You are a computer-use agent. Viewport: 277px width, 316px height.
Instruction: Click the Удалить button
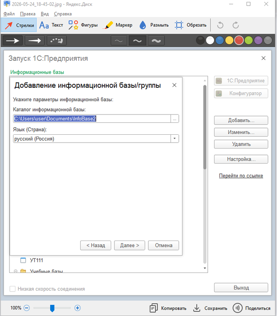pos(241,144)
